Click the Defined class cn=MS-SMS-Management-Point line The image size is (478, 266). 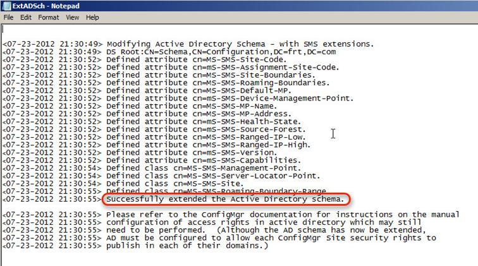[x=152, y=168]
